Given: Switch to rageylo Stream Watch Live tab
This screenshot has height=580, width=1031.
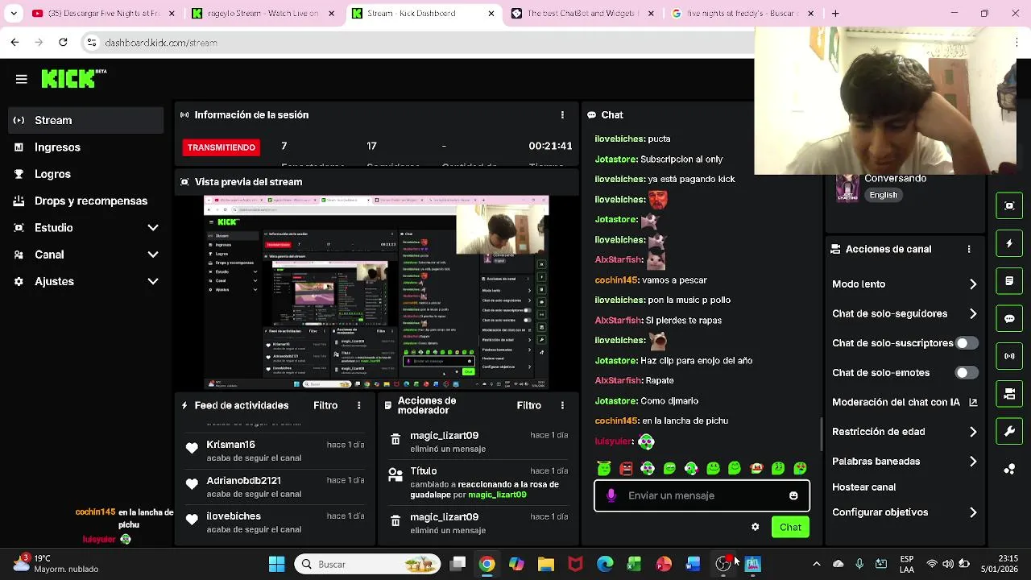Looking at the screenshot, I should click(264, 13).
